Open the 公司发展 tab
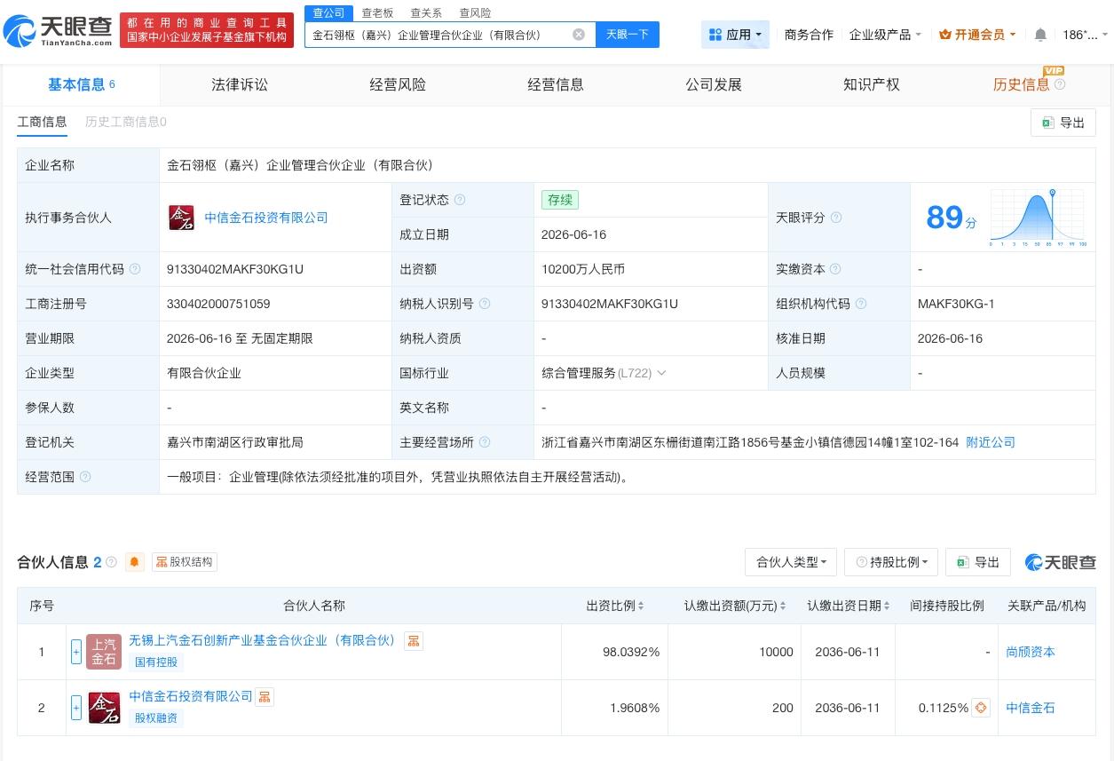The image size is (1114, 761). pos(714,84)
